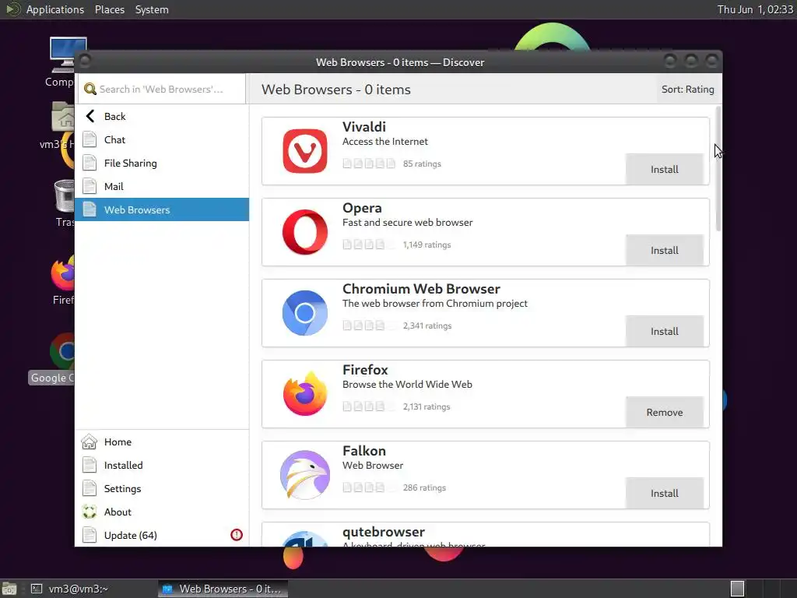Click the show desktop icon in the bottom panel

click(x=9, y=589)
